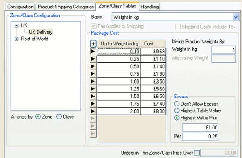The width and height of the screenshot is (242, 158).
Task: Expand the Rest of World node
Action: [x=16, y=39]
